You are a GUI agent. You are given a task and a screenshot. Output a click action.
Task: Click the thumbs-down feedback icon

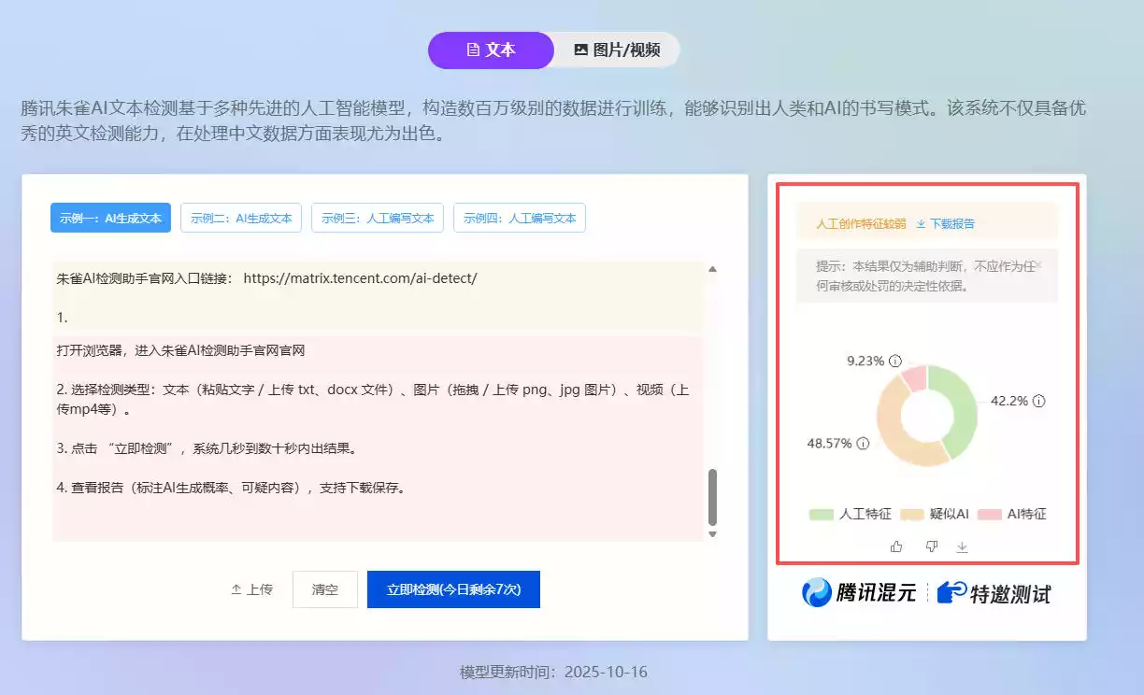tap(931, 546)
